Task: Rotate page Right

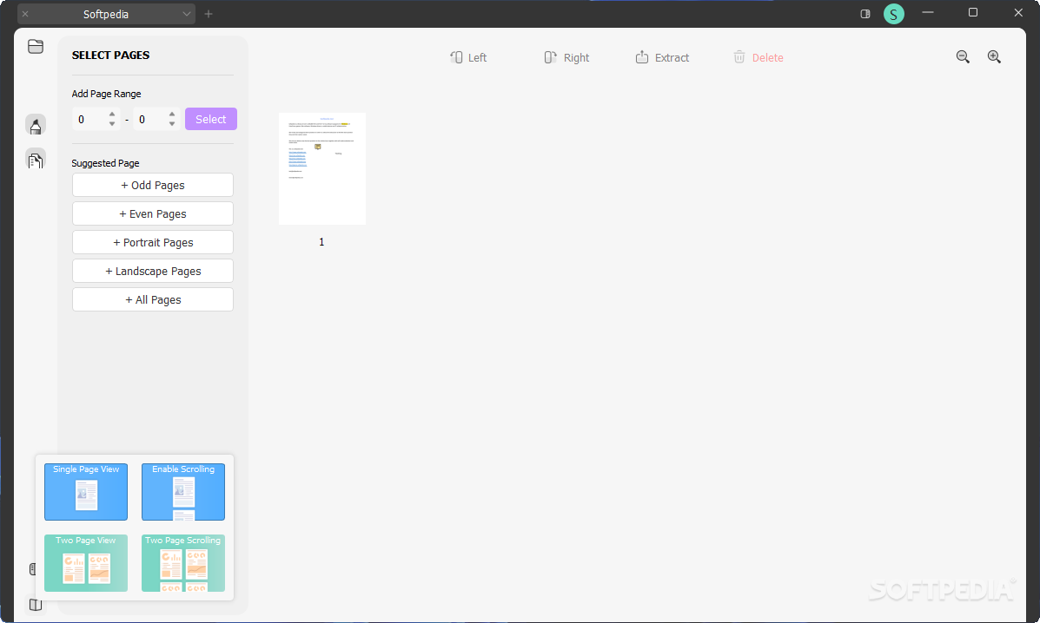Action: (x=566, y=57)
